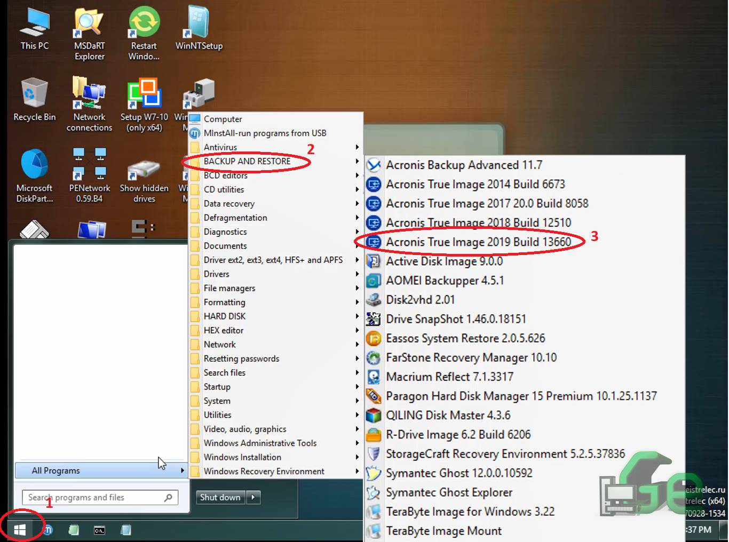The image size is (729, 542).
Task: Expand Diagnostics folder
Action: [275, 232]
